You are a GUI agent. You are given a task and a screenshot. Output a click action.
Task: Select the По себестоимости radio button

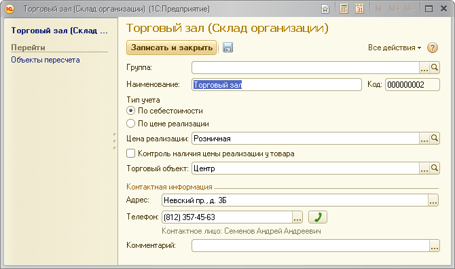[x=130, y=111]
